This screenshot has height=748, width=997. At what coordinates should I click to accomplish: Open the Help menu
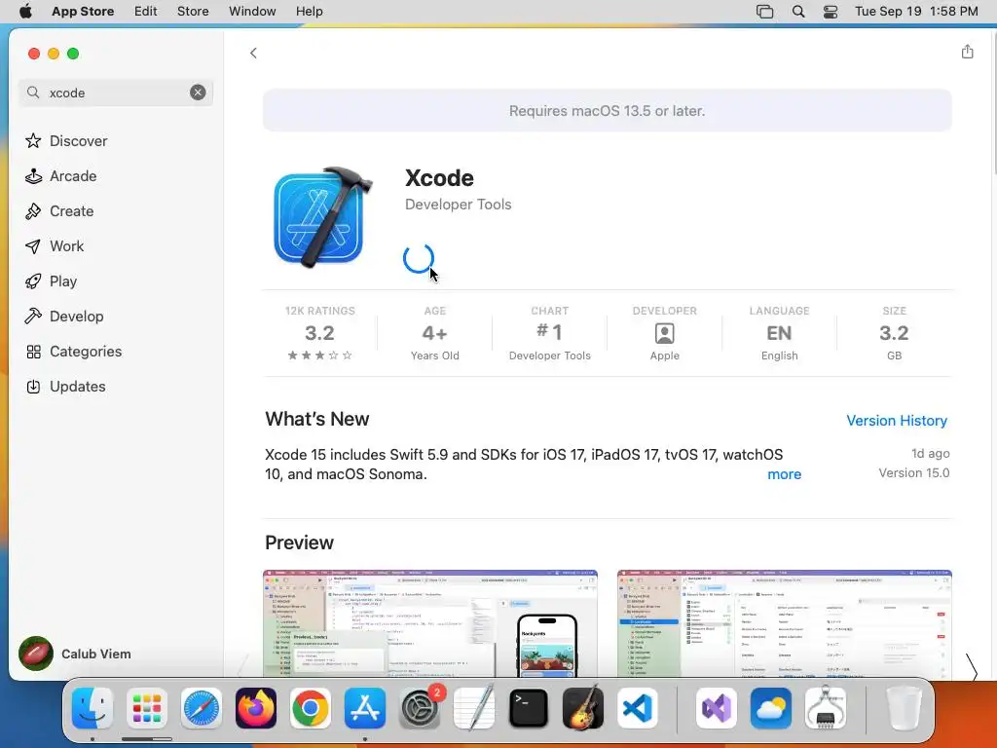coord(309,12)
